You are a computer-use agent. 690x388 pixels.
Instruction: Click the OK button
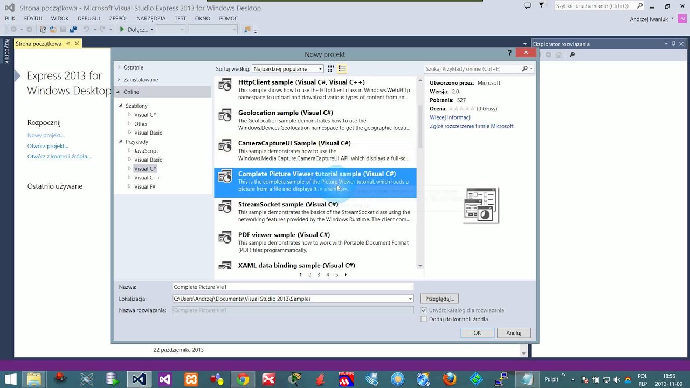pyautogui.click(x=477, y=333)
